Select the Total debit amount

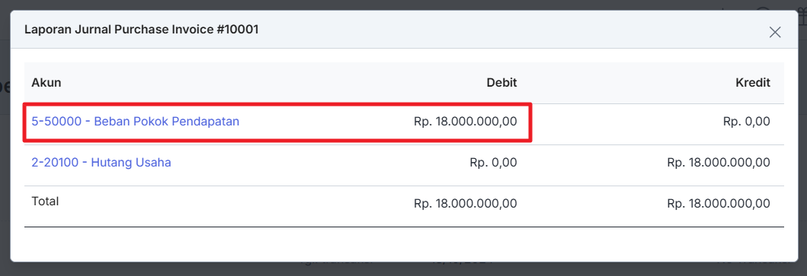[x=466, y=204]
